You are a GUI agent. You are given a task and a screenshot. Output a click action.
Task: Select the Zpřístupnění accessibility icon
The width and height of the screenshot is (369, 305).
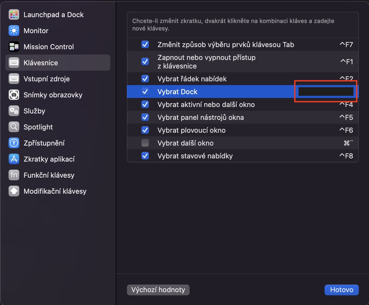(x=14, y=143)
